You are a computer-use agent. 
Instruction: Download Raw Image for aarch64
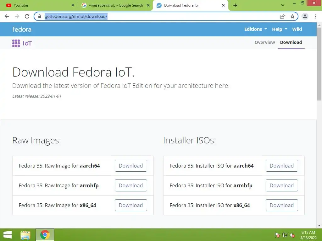131,166
